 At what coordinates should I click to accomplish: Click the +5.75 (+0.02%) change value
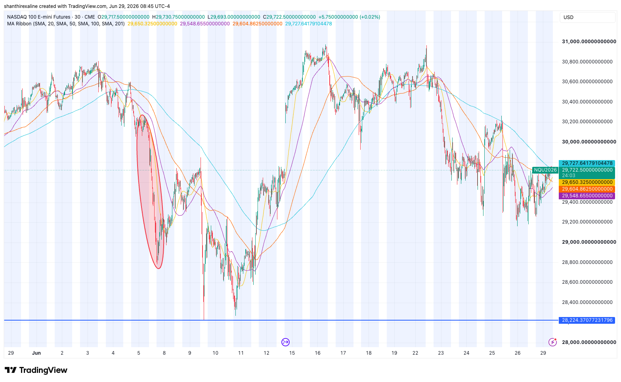349,17
